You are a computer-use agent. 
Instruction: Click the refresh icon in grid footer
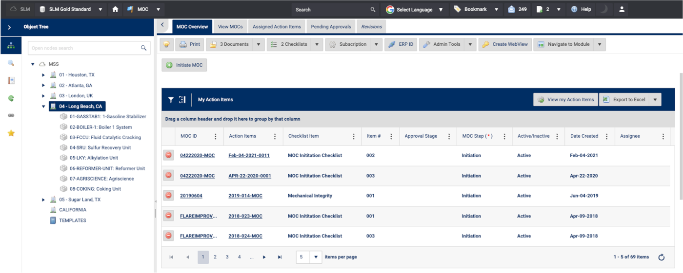tap(662, 257)
